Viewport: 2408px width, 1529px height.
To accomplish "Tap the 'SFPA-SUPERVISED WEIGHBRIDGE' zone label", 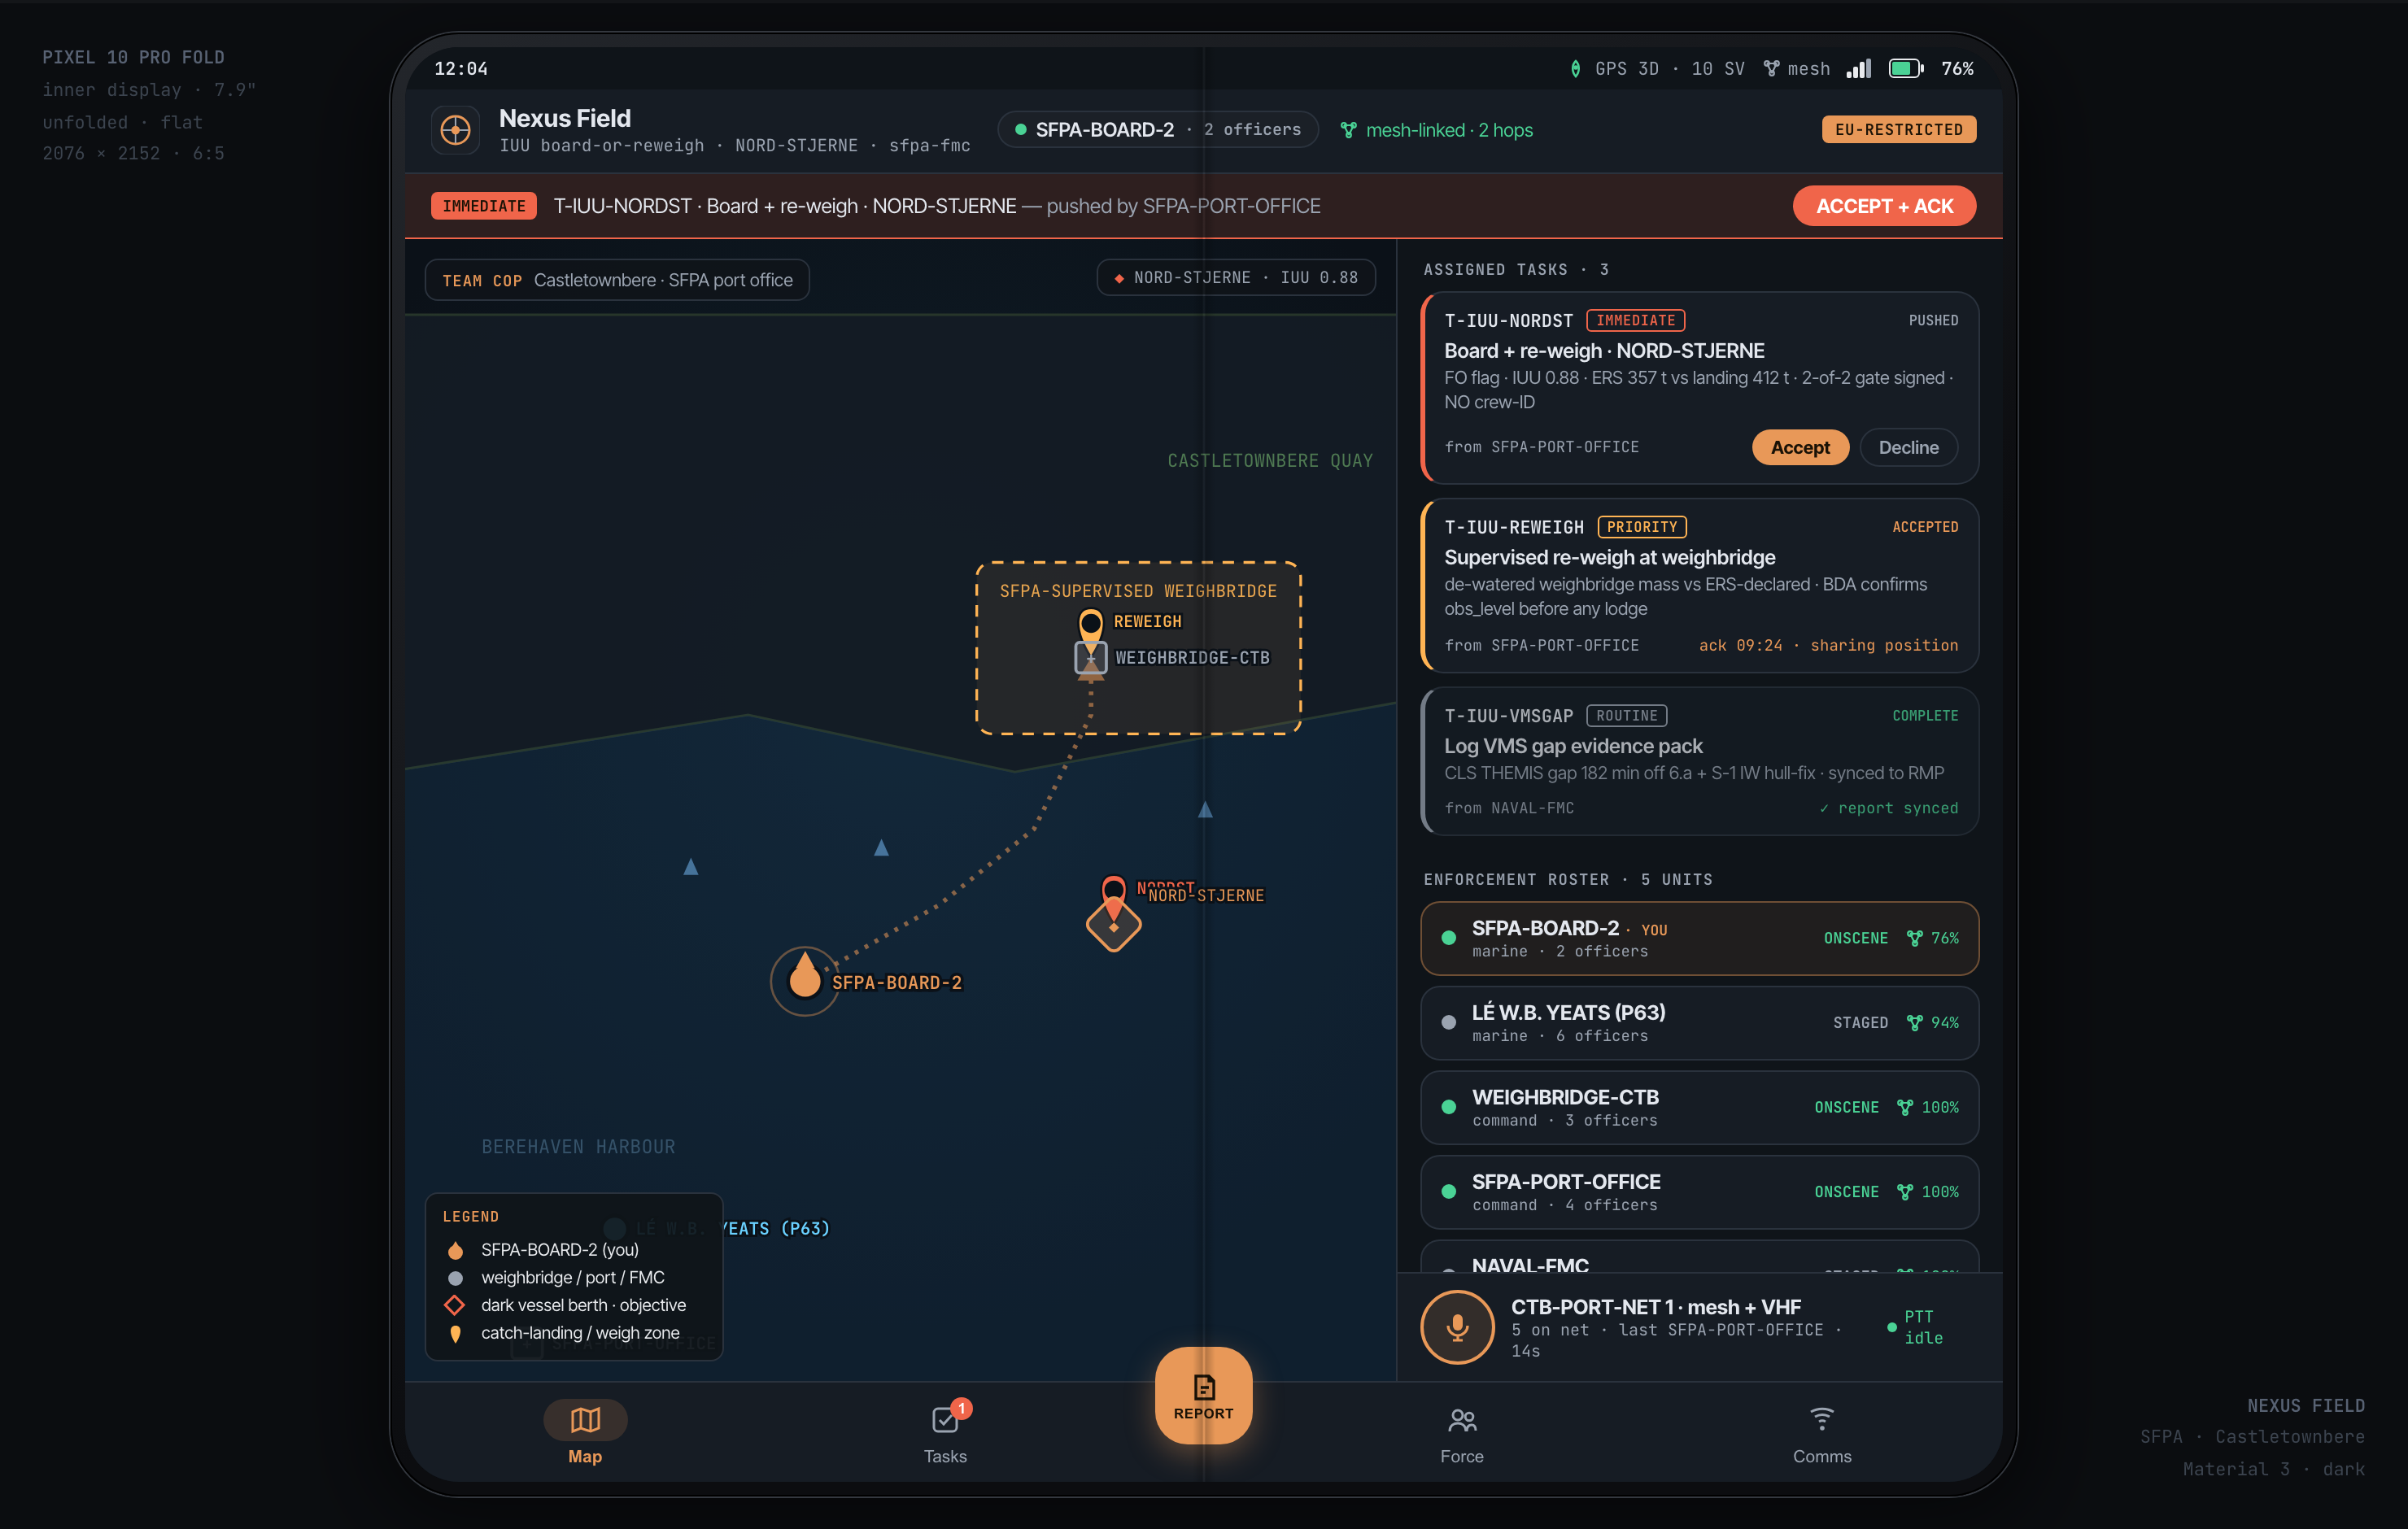I will (x=1138, y=591).
